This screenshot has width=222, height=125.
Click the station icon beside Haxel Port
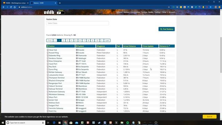click(x=48, y=64)
